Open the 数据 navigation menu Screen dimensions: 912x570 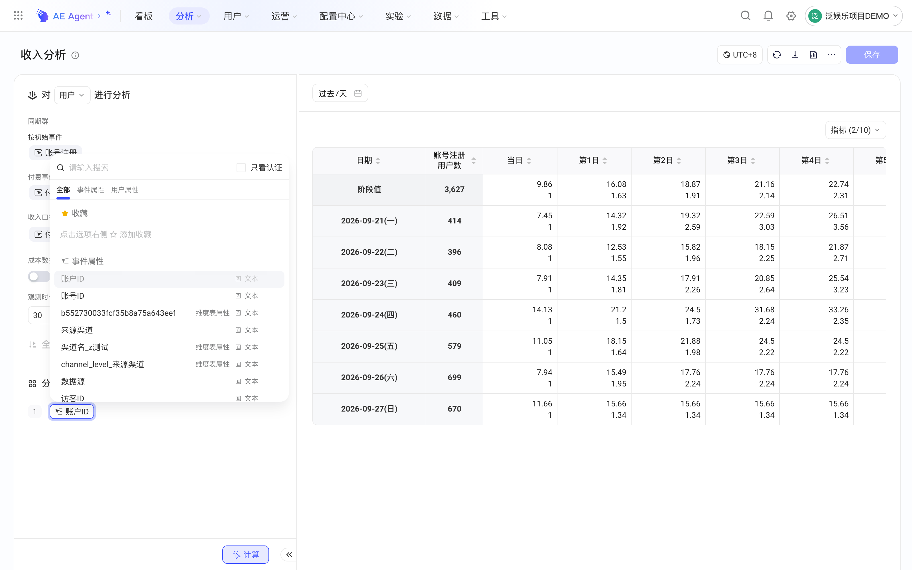(x=446, y=16)
